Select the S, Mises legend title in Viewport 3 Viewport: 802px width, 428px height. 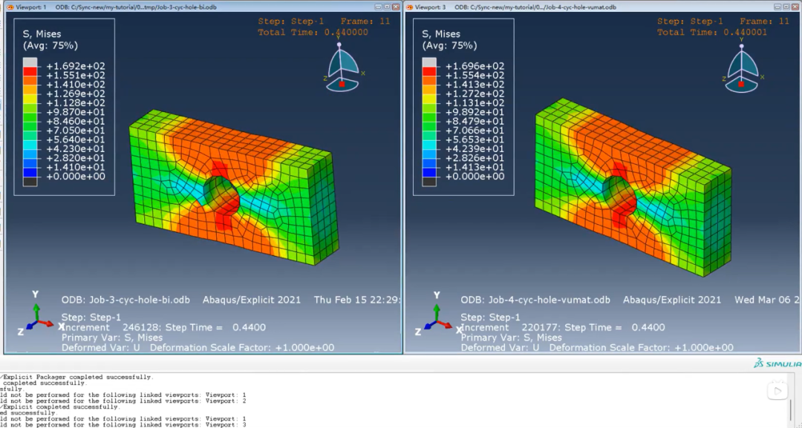(440, 34)
